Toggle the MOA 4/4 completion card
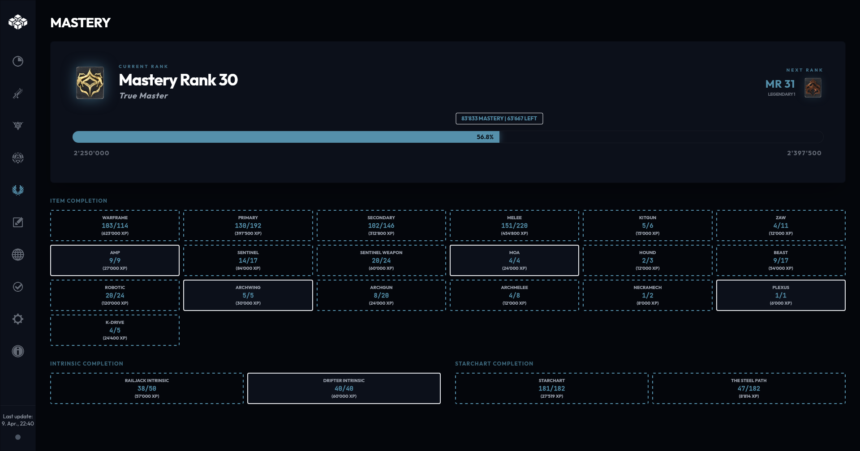Viewport: 860px width, 451px height. (514, 260)
